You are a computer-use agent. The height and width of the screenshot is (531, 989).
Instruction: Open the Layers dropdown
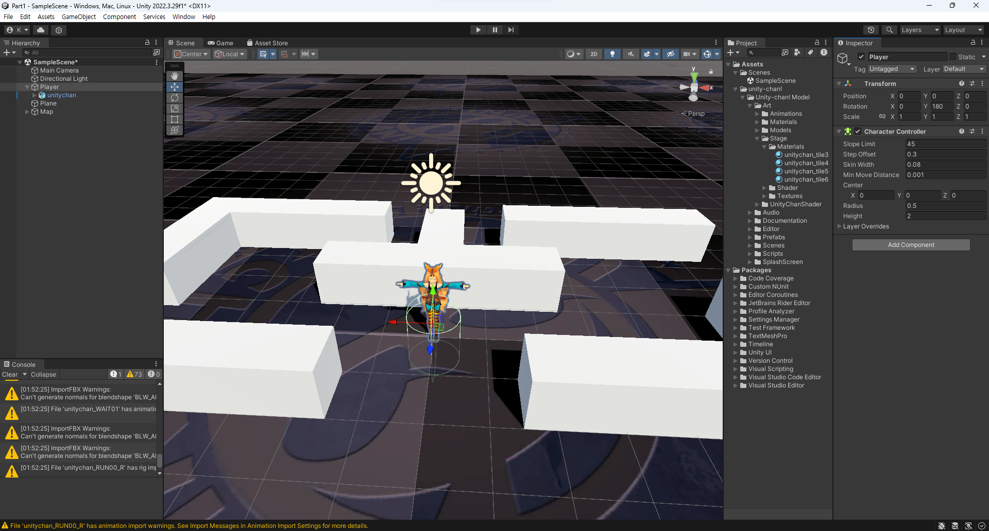920,30
